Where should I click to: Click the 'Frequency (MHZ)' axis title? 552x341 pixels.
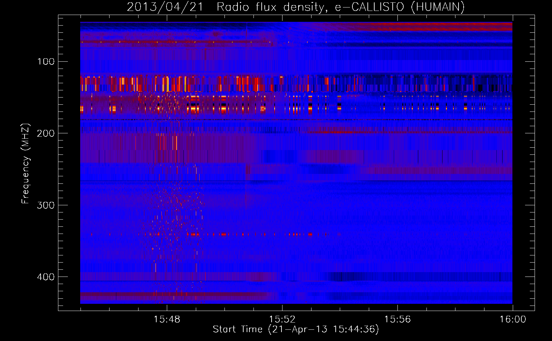26,164
